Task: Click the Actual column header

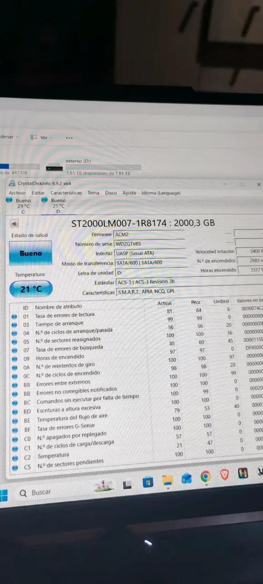Action: [164, 303]
